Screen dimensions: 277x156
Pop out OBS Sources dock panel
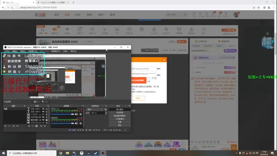tap(48, 106)
